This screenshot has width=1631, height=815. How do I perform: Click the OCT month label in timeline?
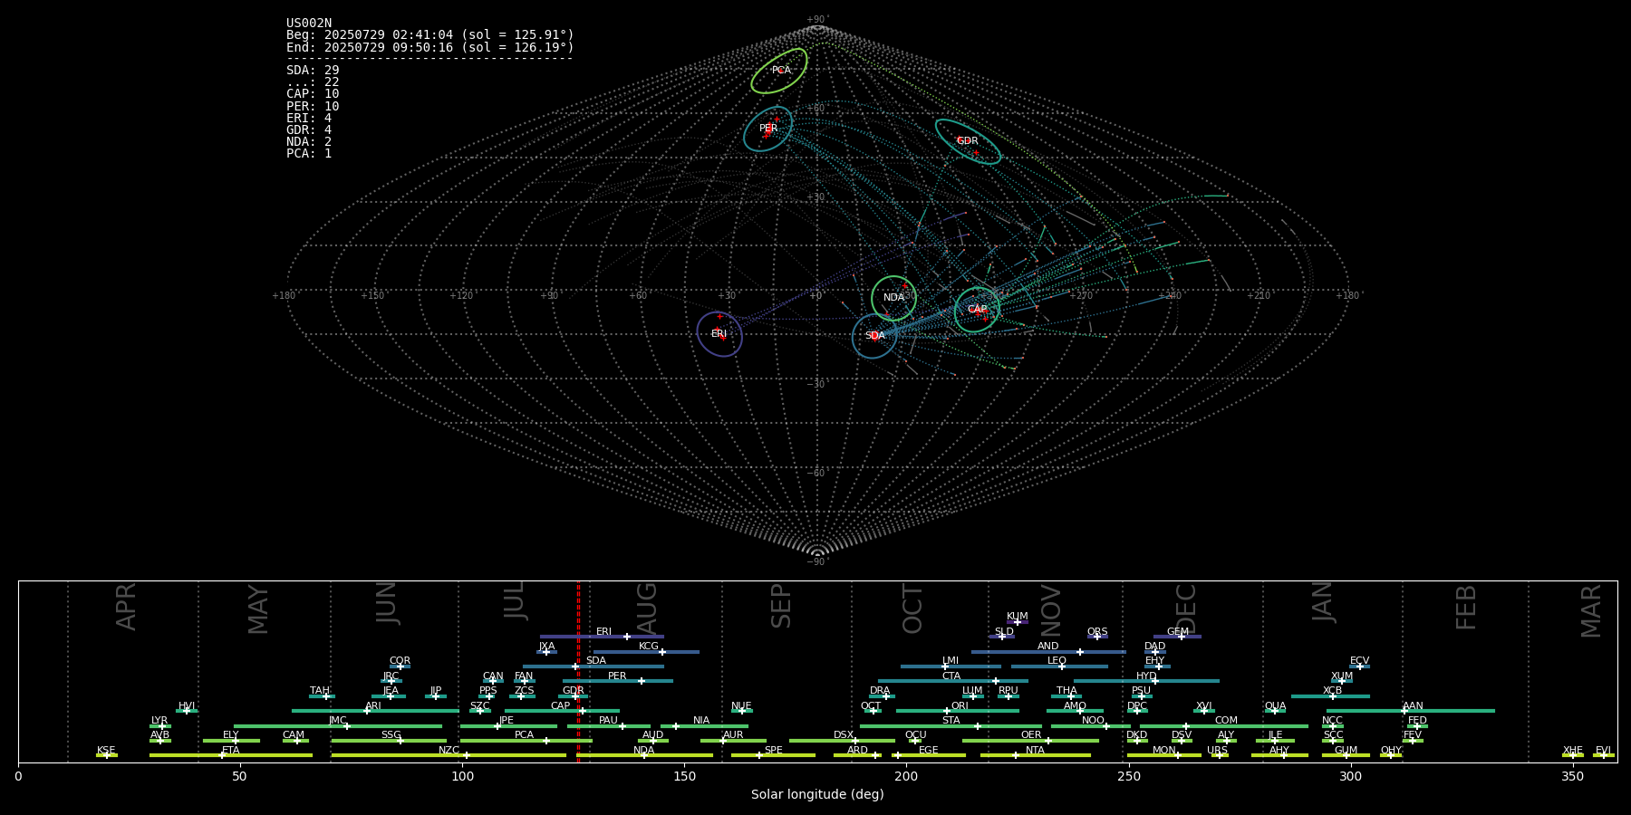point(912,609)
